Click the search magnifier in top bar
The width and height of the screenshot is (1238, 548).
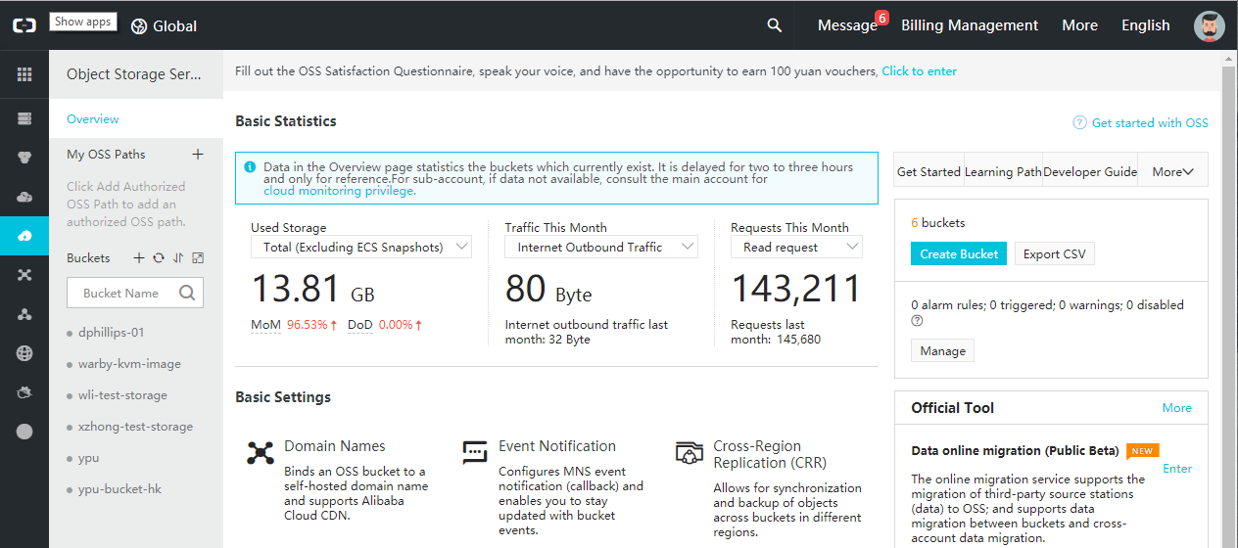click(x=774, y=25)
